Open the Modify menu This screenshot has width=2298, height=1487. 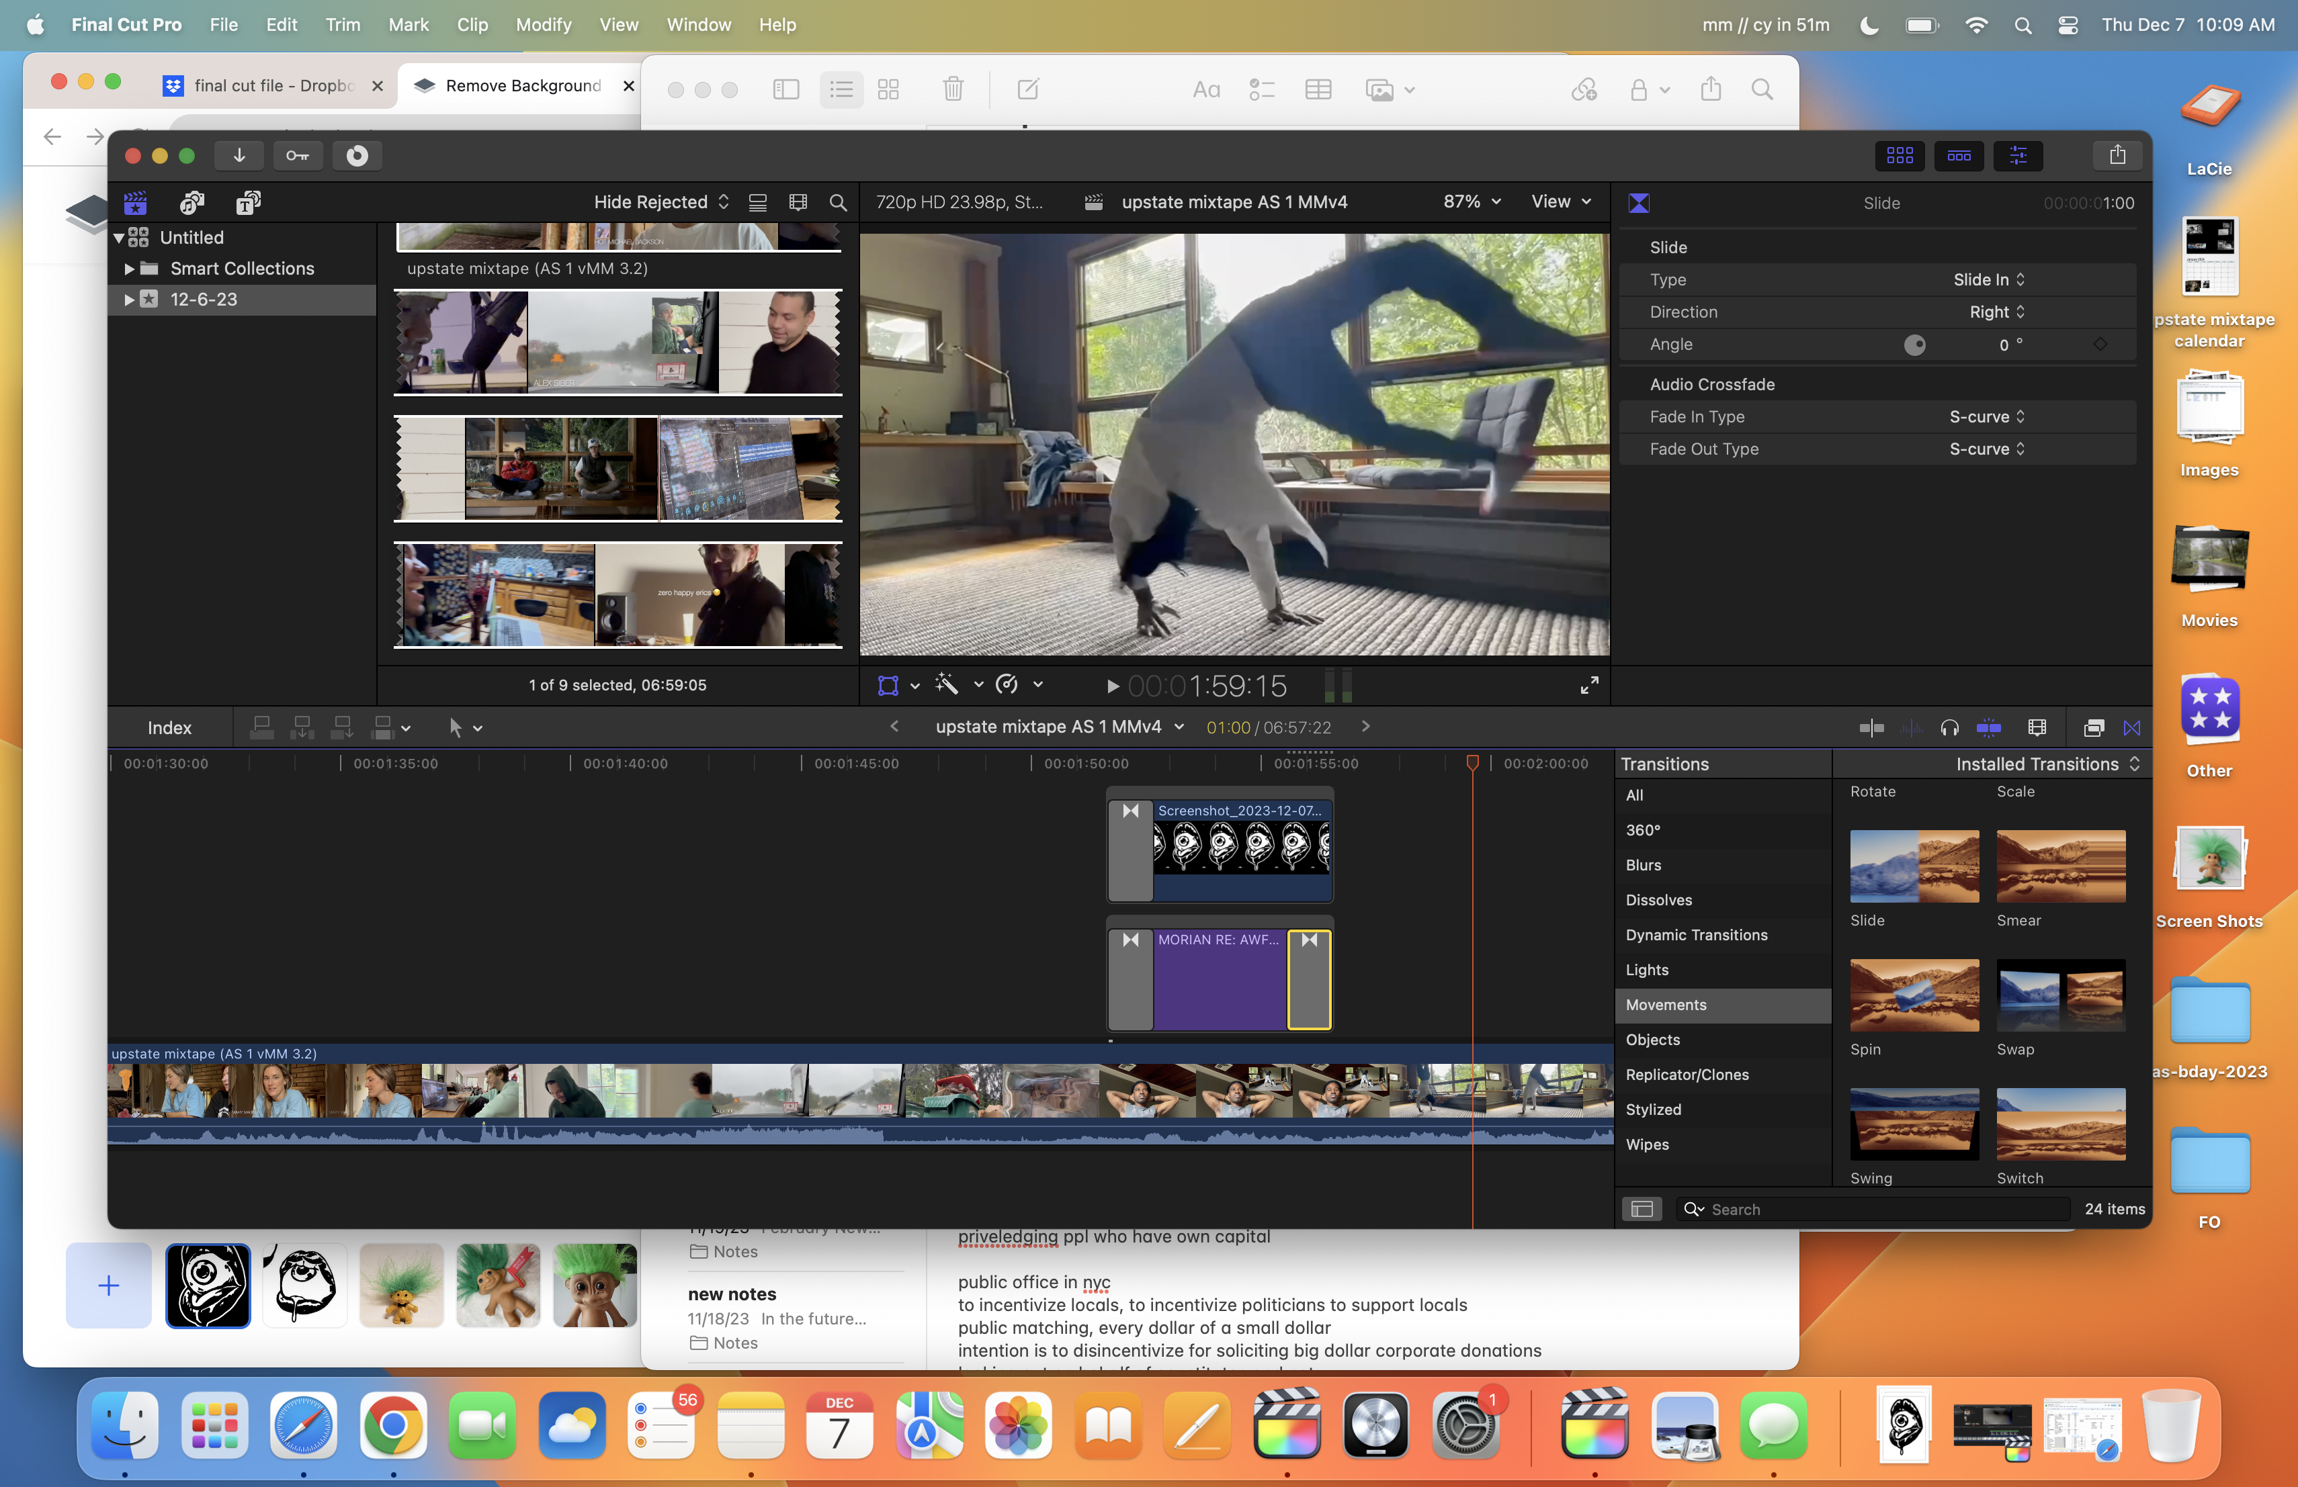tap(543, 24)
